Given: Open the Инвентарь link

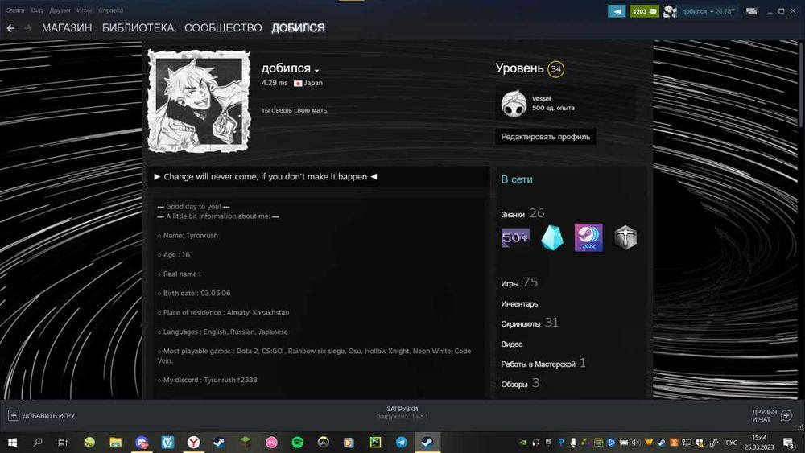Looking at the screenshot, I should 519,303.
